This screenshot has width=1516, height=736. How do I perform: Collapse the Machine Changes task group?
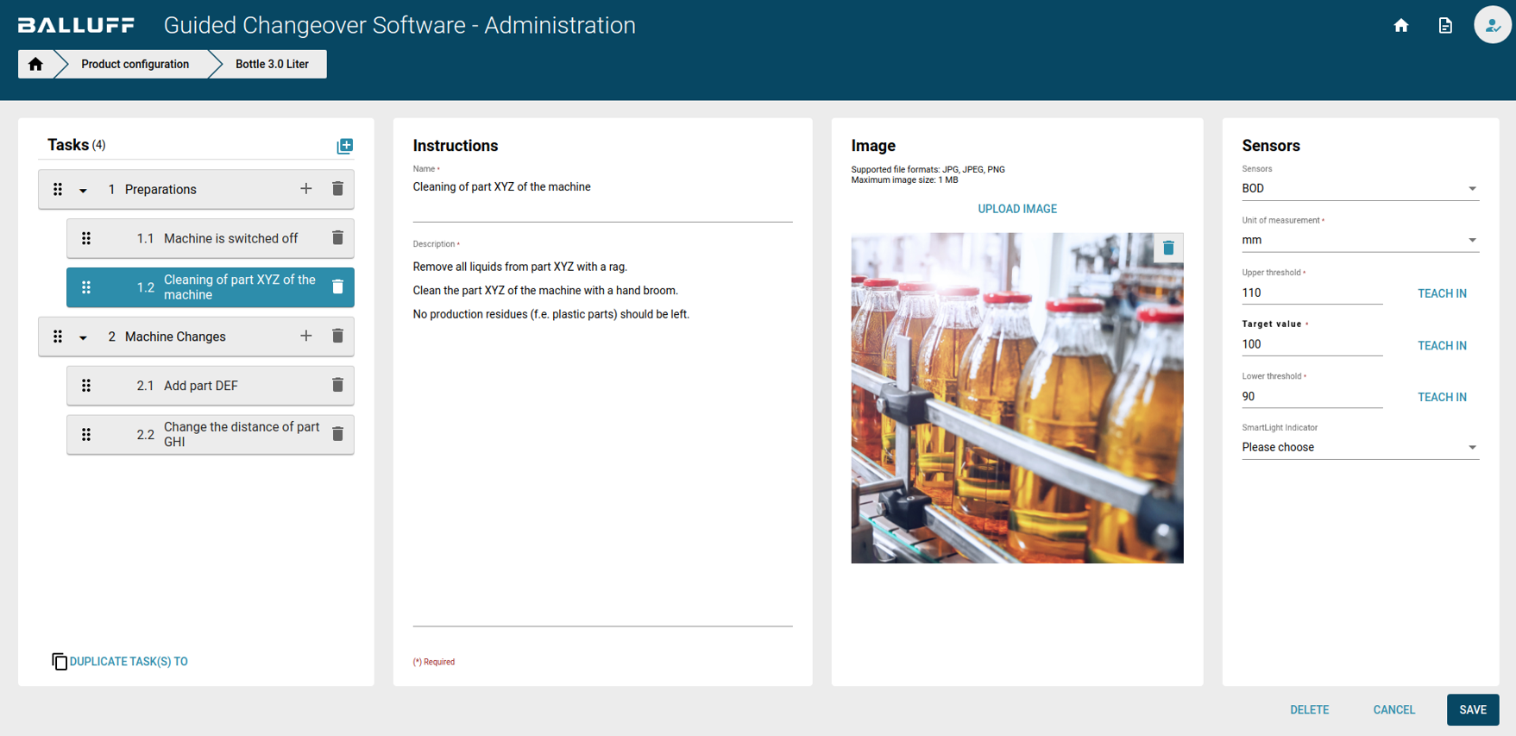(x=83, y=337)
